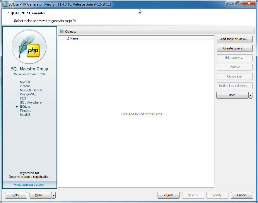Viewport: 258px width, 203px height.
Task: Click the Remove all button
Action: pos(234,76)
